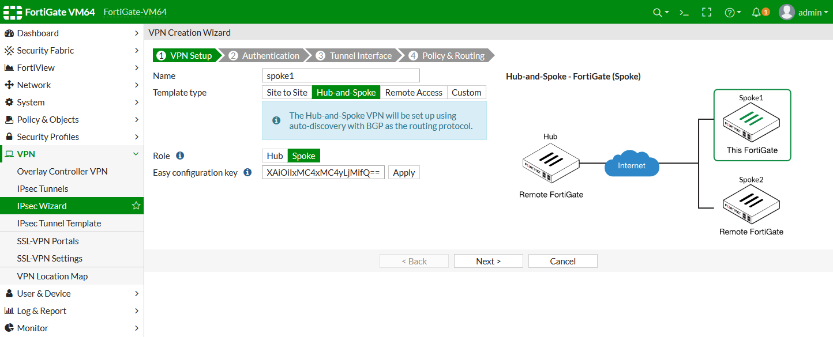
Task: Click the VPN Setup wizard step
Action: [186, 56]
